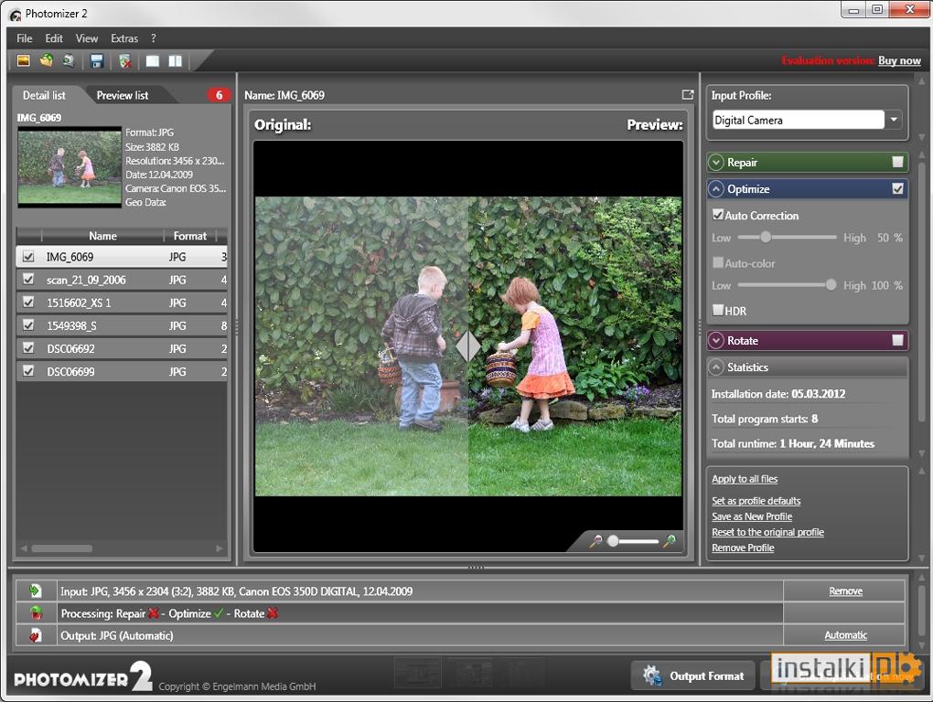Image resolution: width=933 pixels, height=702 pixels.
Task: Toggle the 1516602_XS 1 file checkbox
Action: coord(28,302)
